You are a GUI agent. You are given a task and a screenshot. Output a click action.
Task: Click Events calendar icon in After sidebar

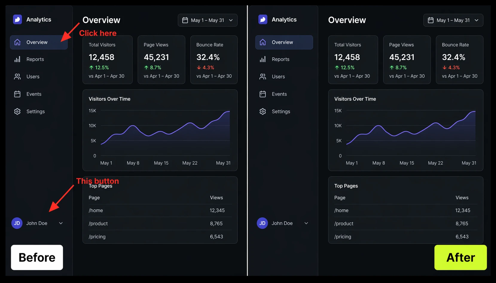263,94
